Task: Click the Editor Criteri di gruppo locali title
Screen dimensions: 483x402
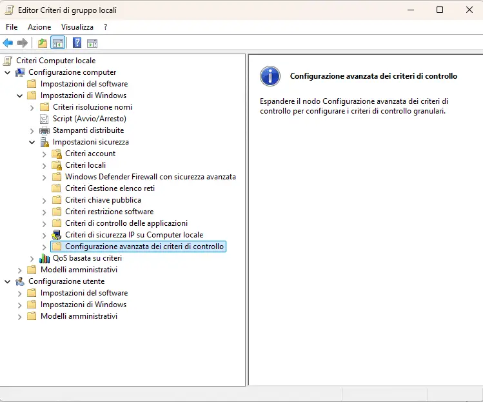Action: click(x=68, y=10)
